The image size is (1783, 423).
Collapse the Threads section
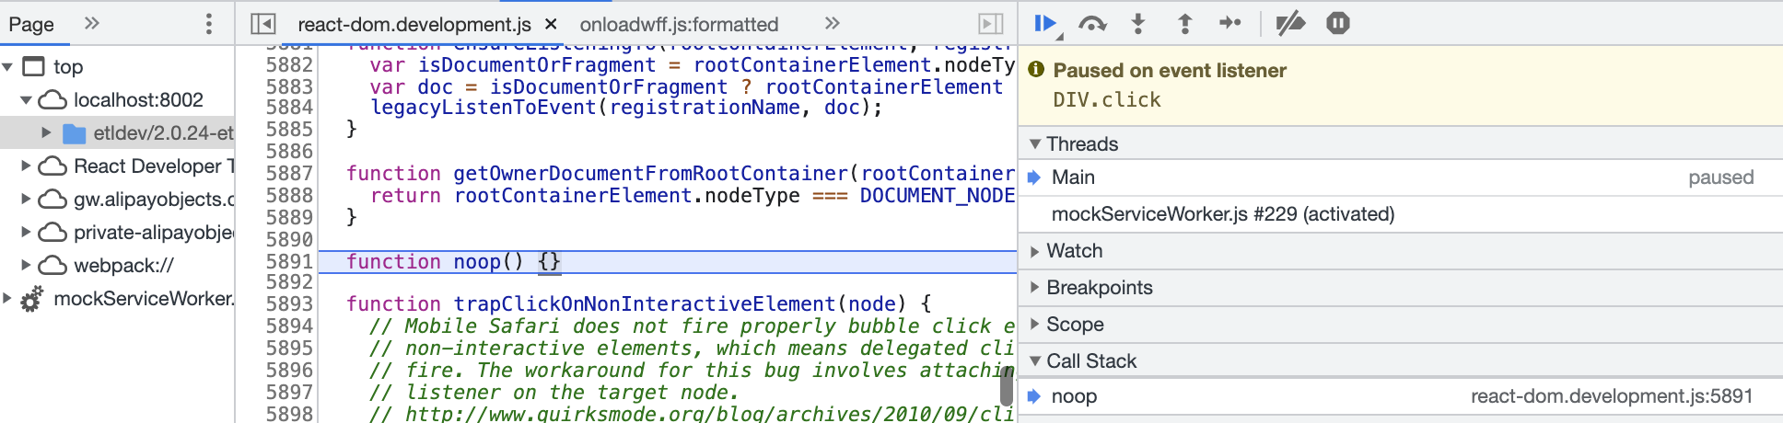point(1035,144)
